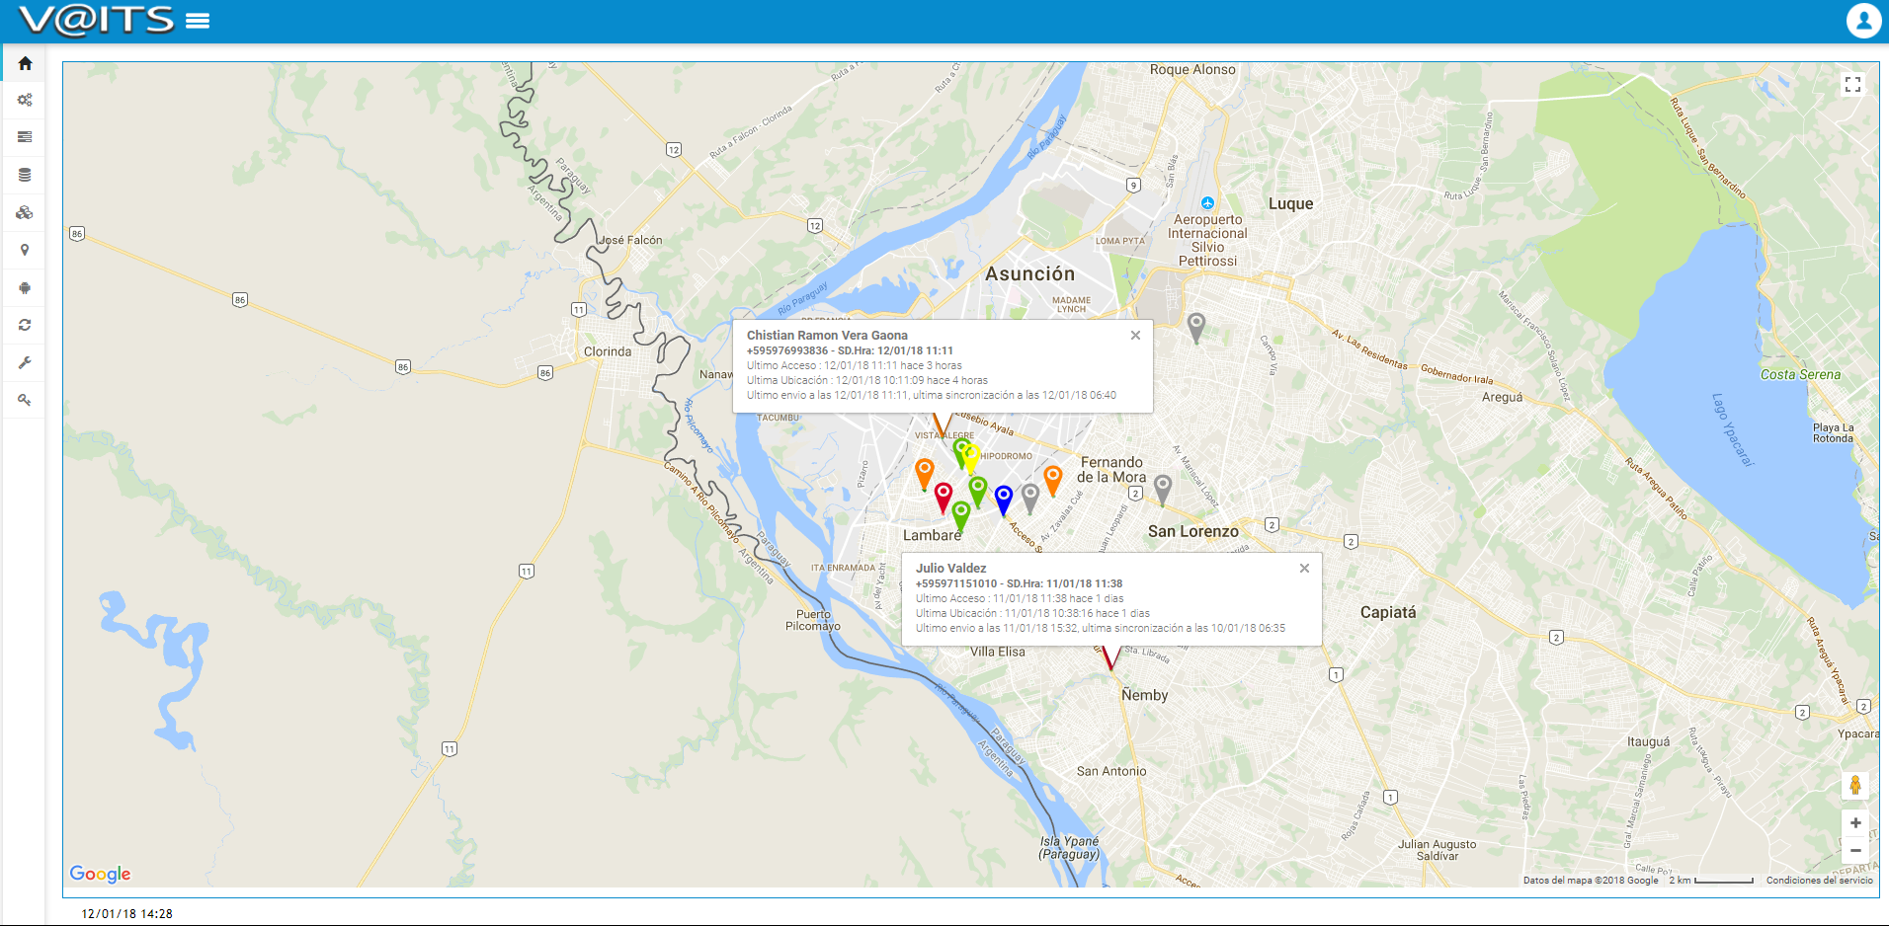This screenshot has width=1889, height=926.
Task: Click the Chistian Ramon Vera Gaona title
Action: [x=827, y=336]
